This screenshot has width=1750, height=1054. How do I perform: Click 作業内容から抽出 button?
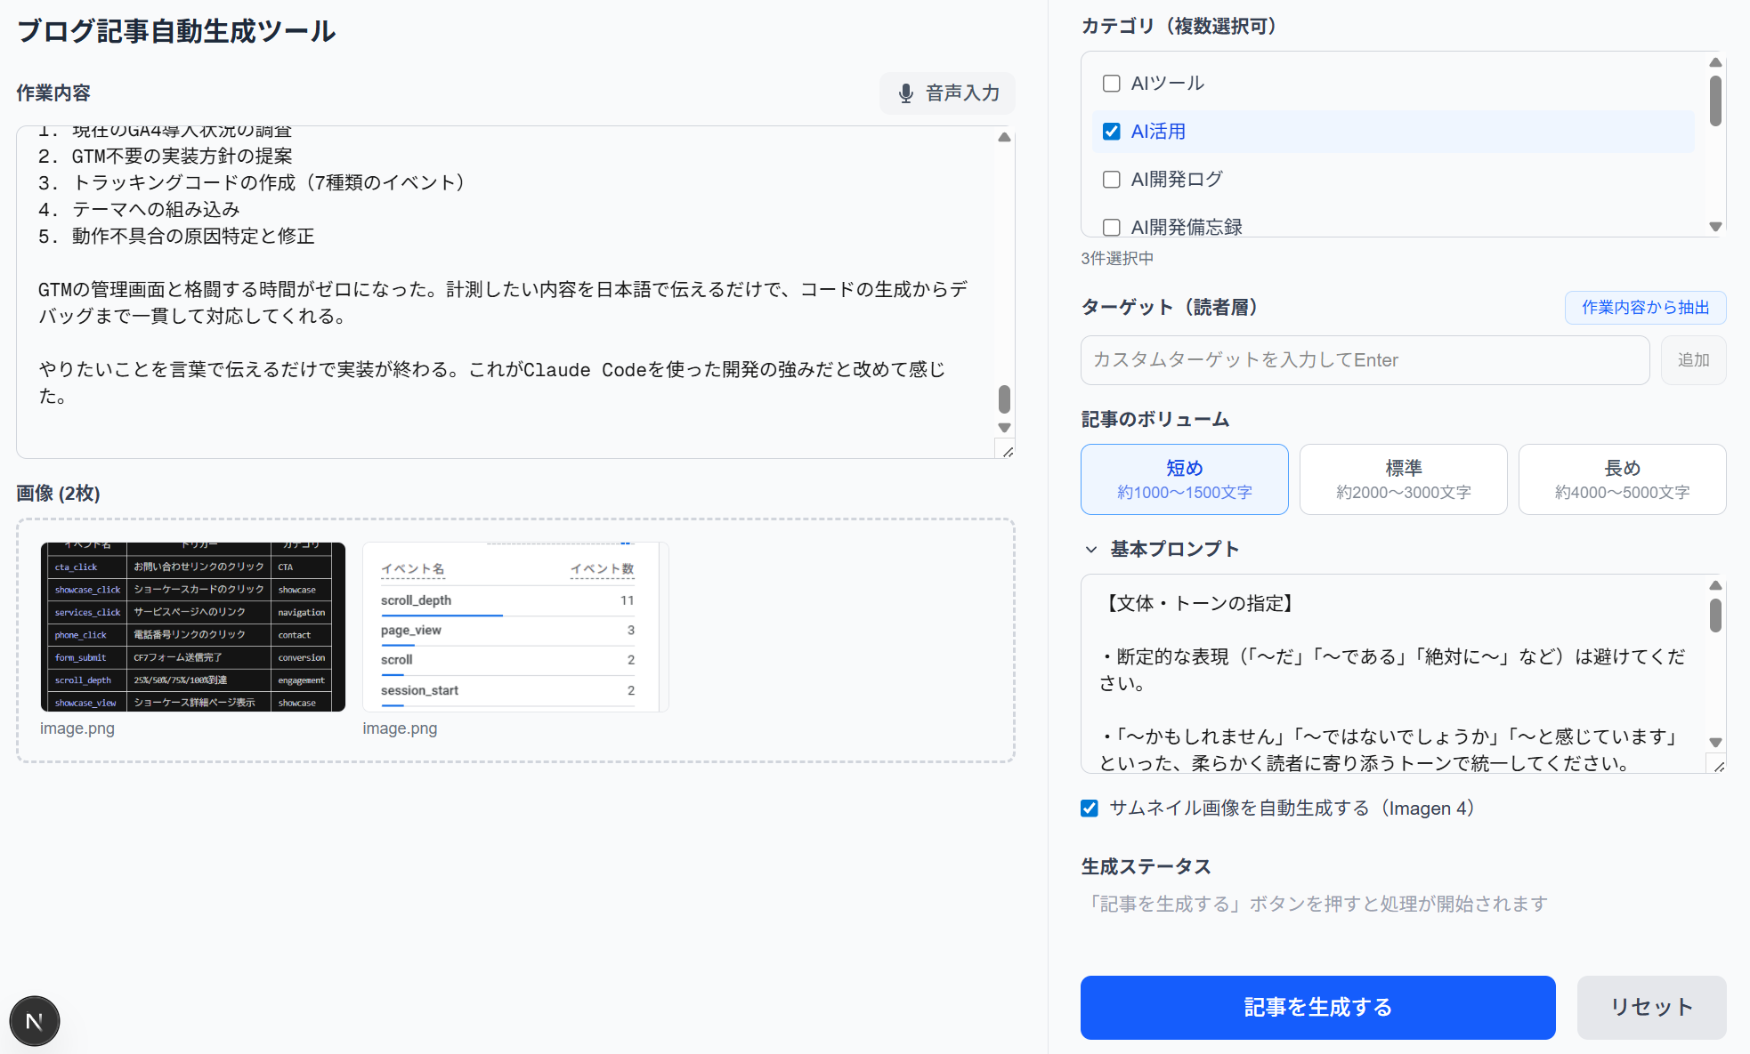coord(1645,308)
